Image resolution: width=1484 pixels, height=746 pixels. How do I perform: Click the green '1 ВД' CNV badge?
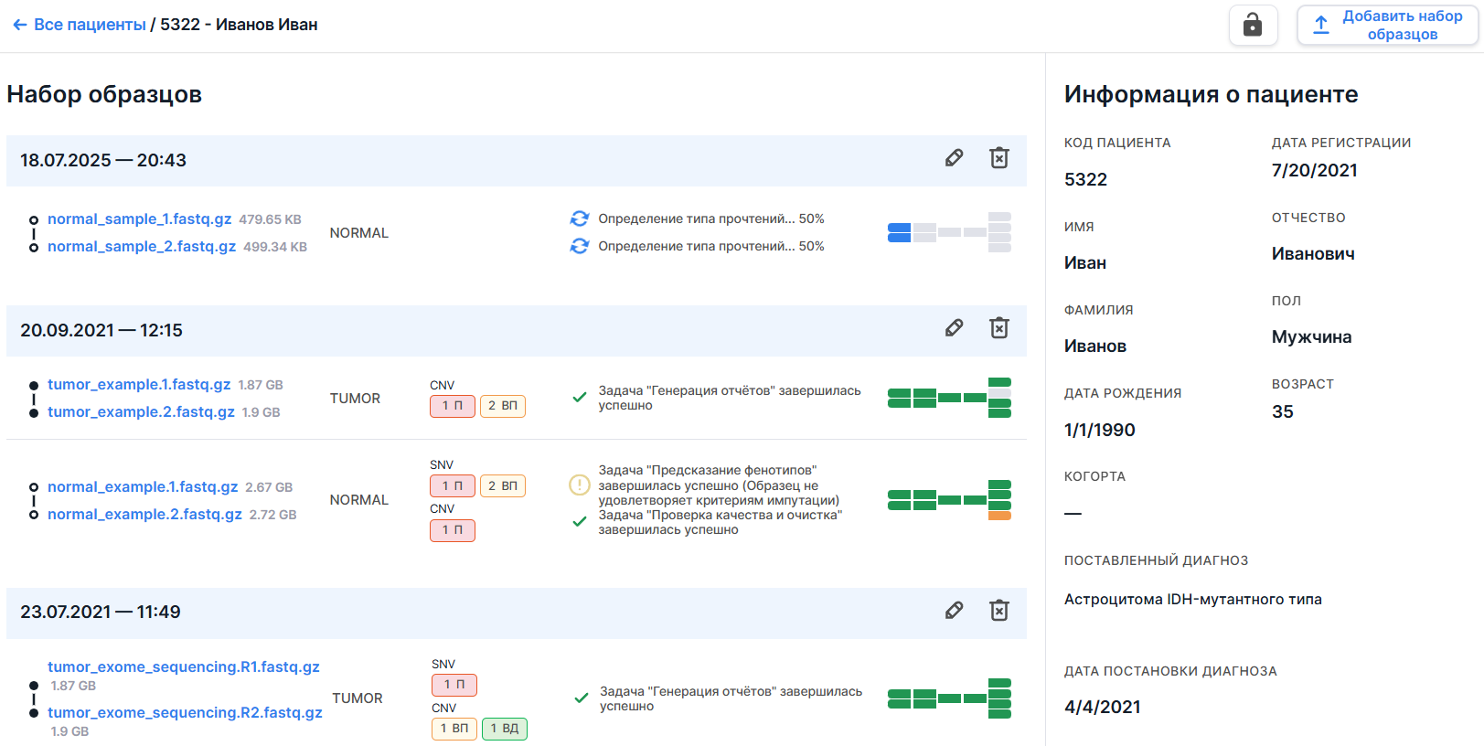(x=504, y=729)
